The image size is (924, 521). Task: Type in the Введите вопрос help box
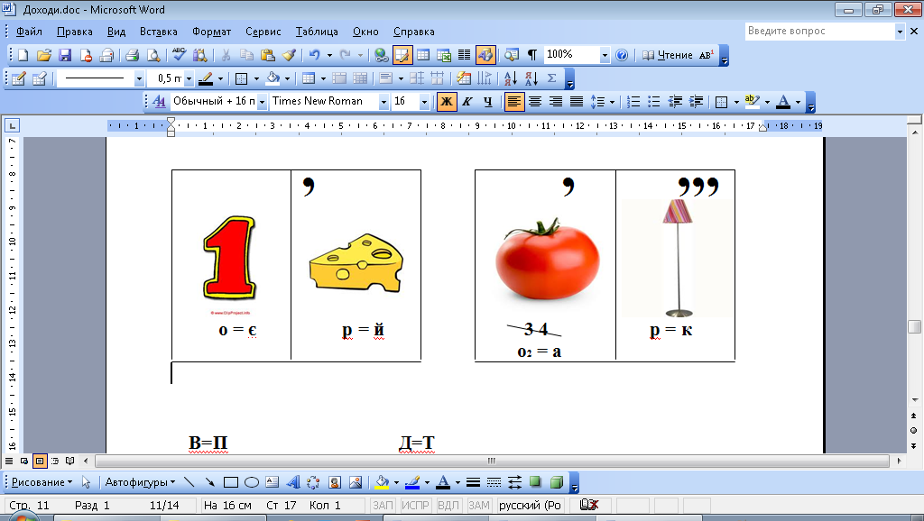point(819,32)
